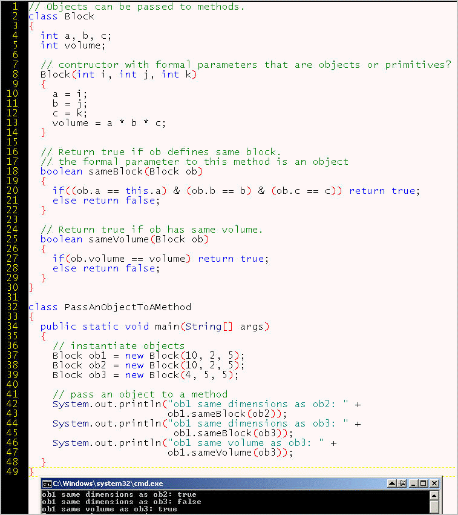
Task: Click cmd output "ob1 same dimensions as ob2: true"
Action: pyautogui.click(x=119, y=494)
